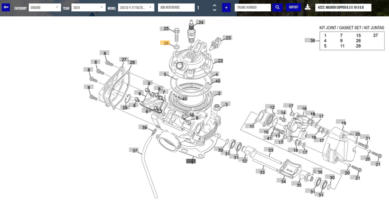Select highlighted part label 26
Viewport: 389px width, 203px height.
(x=166, y=43)
